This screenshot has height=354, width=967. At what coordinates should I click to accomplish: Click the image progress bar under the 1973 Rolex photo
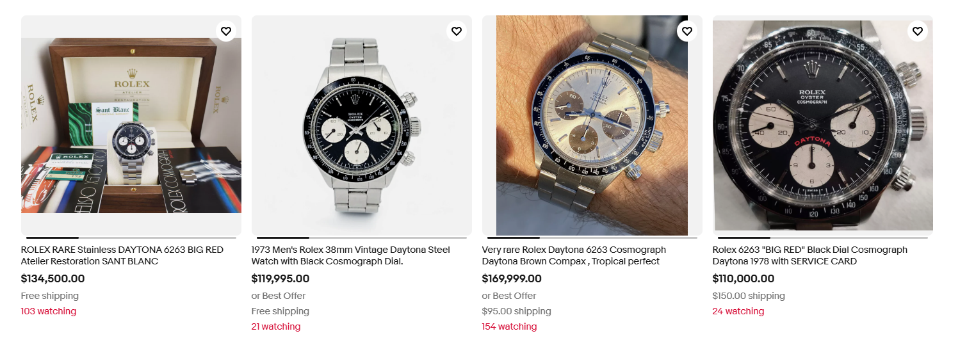[x=362, y=237]
